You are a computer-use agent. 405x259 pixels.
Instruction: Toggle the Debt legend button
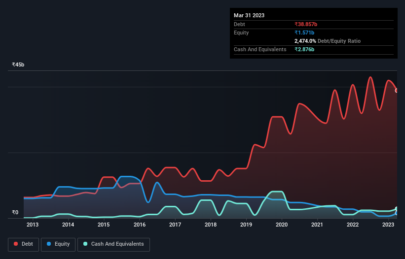coord(24,244)
